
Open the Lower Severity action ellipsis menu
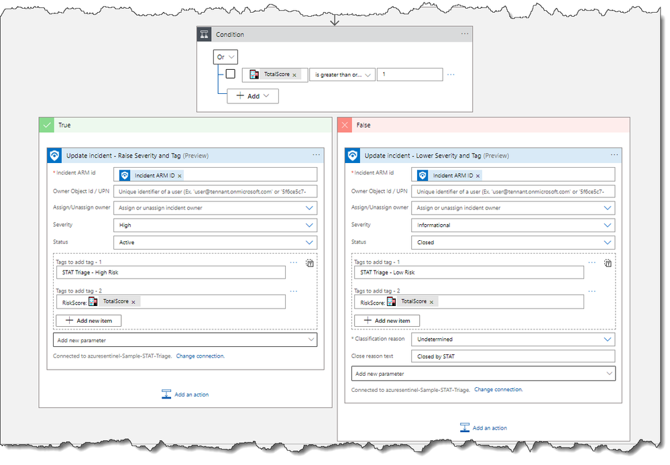(x=614, y=155)
